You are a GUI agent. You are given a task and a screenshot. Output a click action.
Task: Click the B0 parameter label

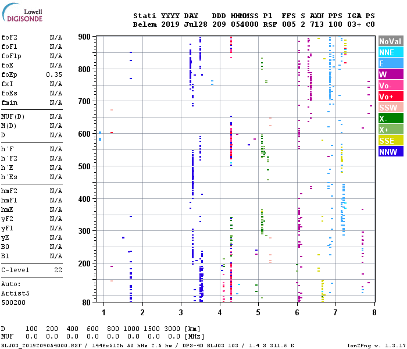5,247
